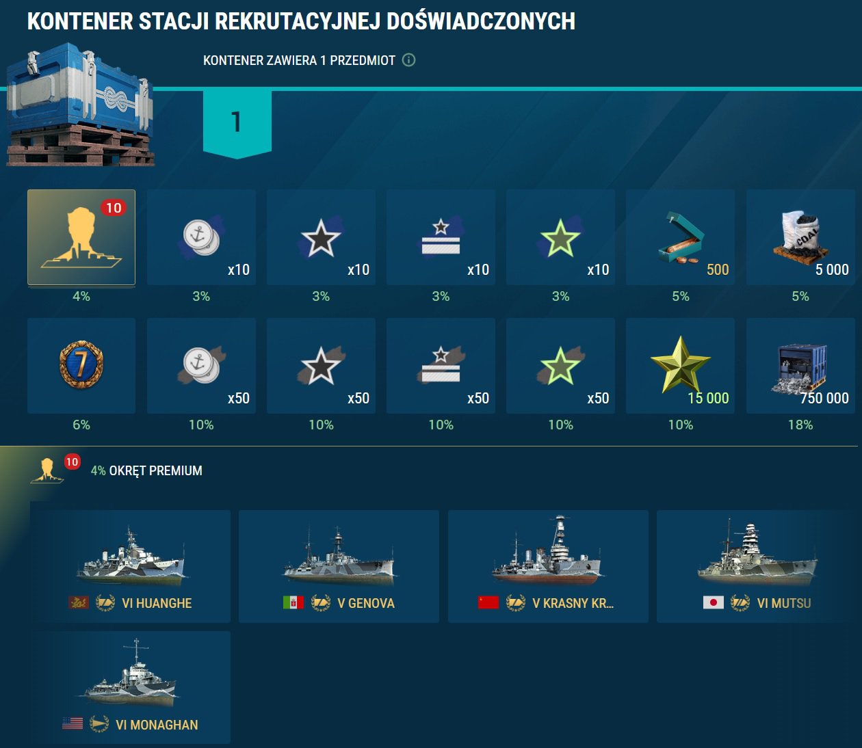Click the cruiser class icon beside Genova
This screenshot has width=862, height=748.
coord(321,602)
